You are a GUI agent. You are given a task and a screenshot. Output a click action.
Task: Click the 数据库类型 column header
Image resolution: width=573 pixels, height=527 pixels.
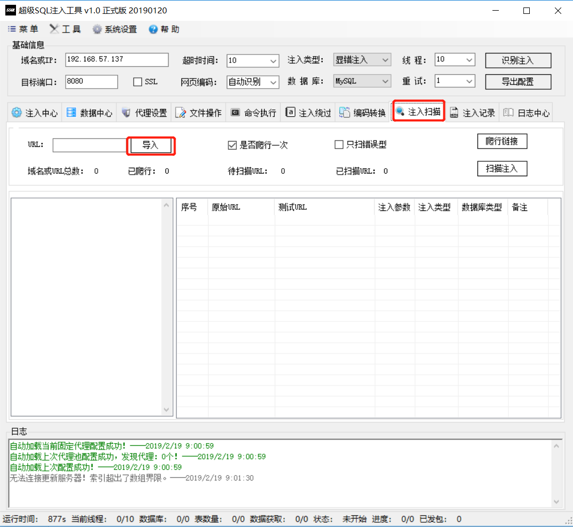pos(483,207)
